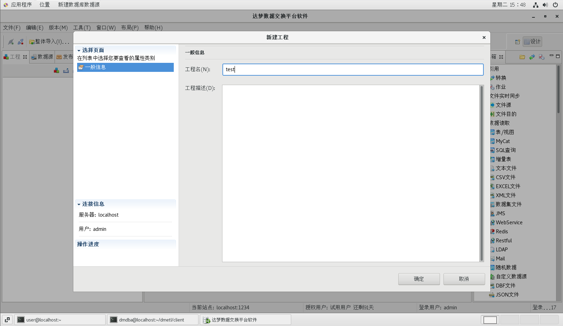Viewport: 563px width, 326px height.
Task: Switch to the 发布 tab
Action: click(x=65, y=57)
